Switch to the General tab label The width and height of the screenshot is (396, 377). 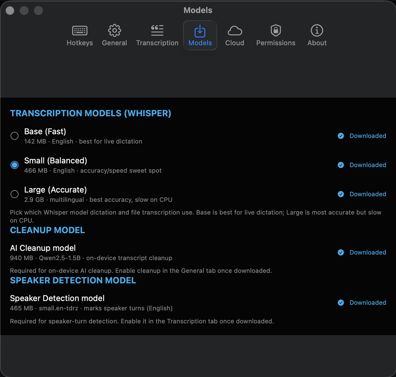[115, 43]
